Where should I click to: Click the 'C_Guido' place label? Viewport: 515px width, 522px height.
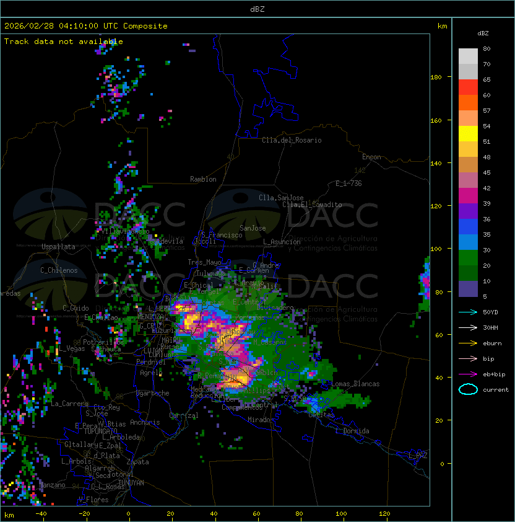point(76,308)
